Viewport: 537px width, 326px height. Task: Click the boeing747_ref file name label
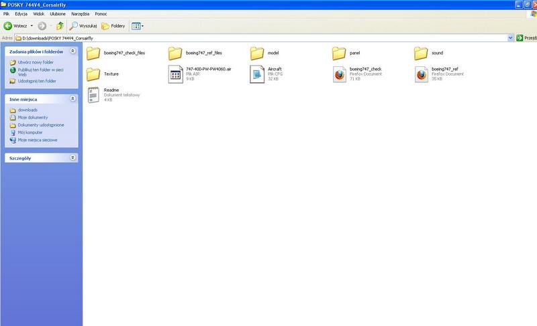445,69
